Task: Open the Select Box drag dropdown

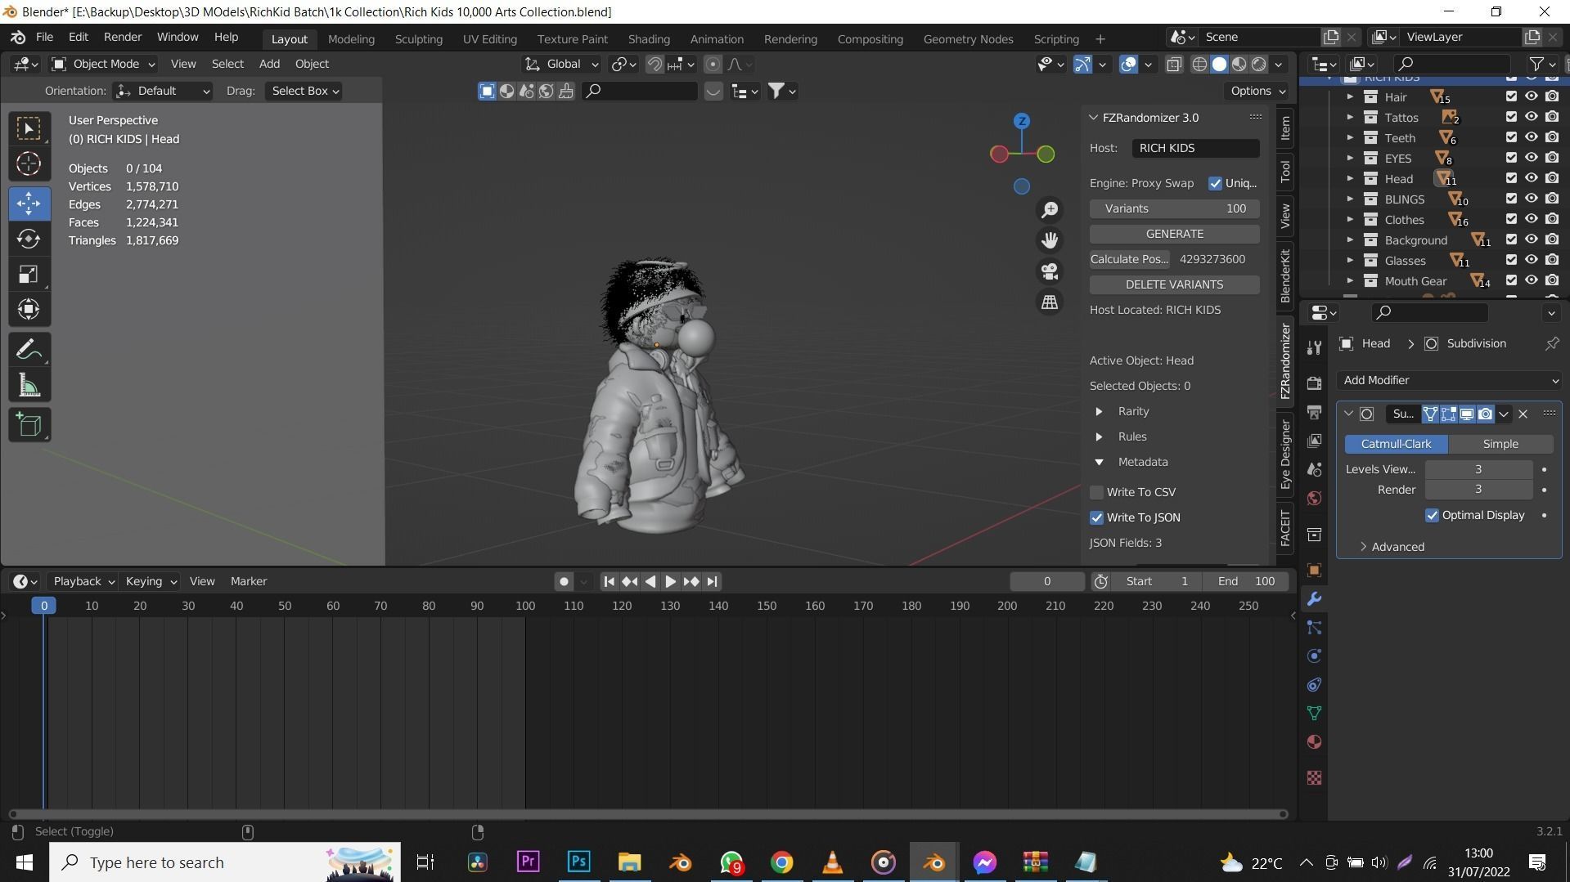Action: pyautogui.click(x=304, y=91)
